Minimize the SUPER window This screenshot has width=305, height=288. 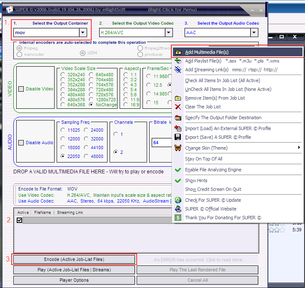tap(252, 10)
